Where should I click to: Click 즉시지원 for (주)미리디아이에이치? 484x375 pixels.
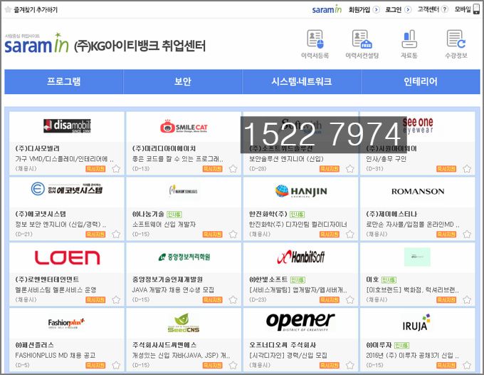coord(212,169)
